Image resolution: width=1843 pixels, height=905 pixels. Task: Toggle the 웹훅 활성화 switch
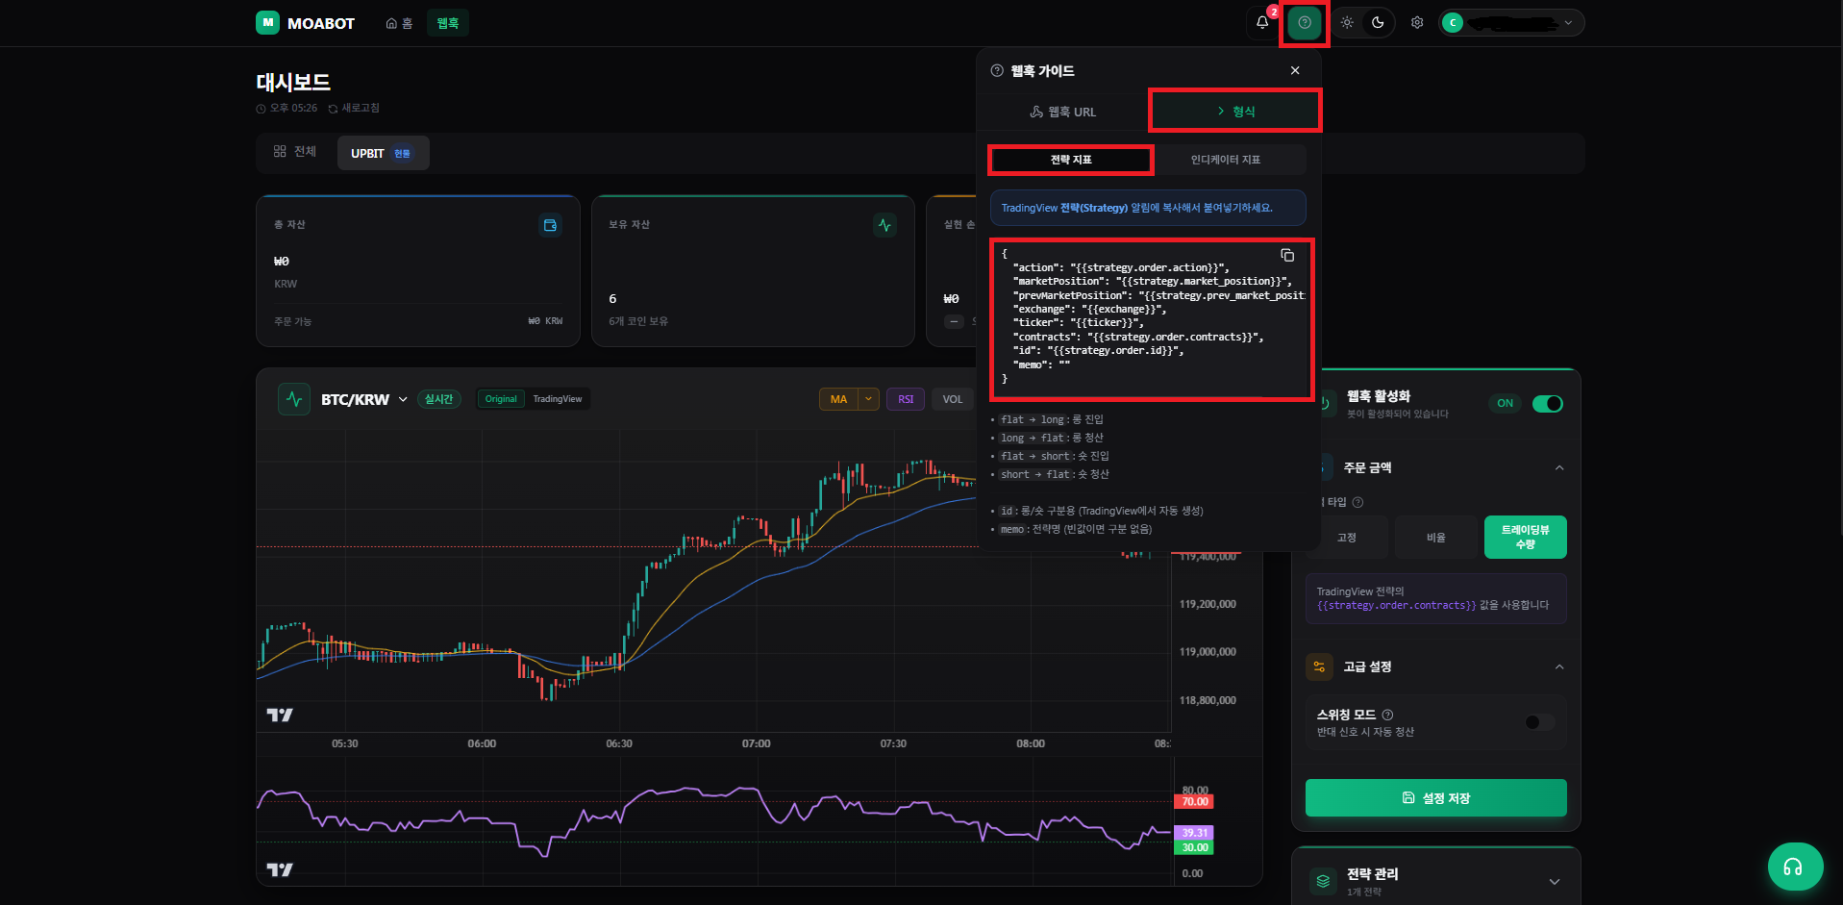coord(1548,404)
